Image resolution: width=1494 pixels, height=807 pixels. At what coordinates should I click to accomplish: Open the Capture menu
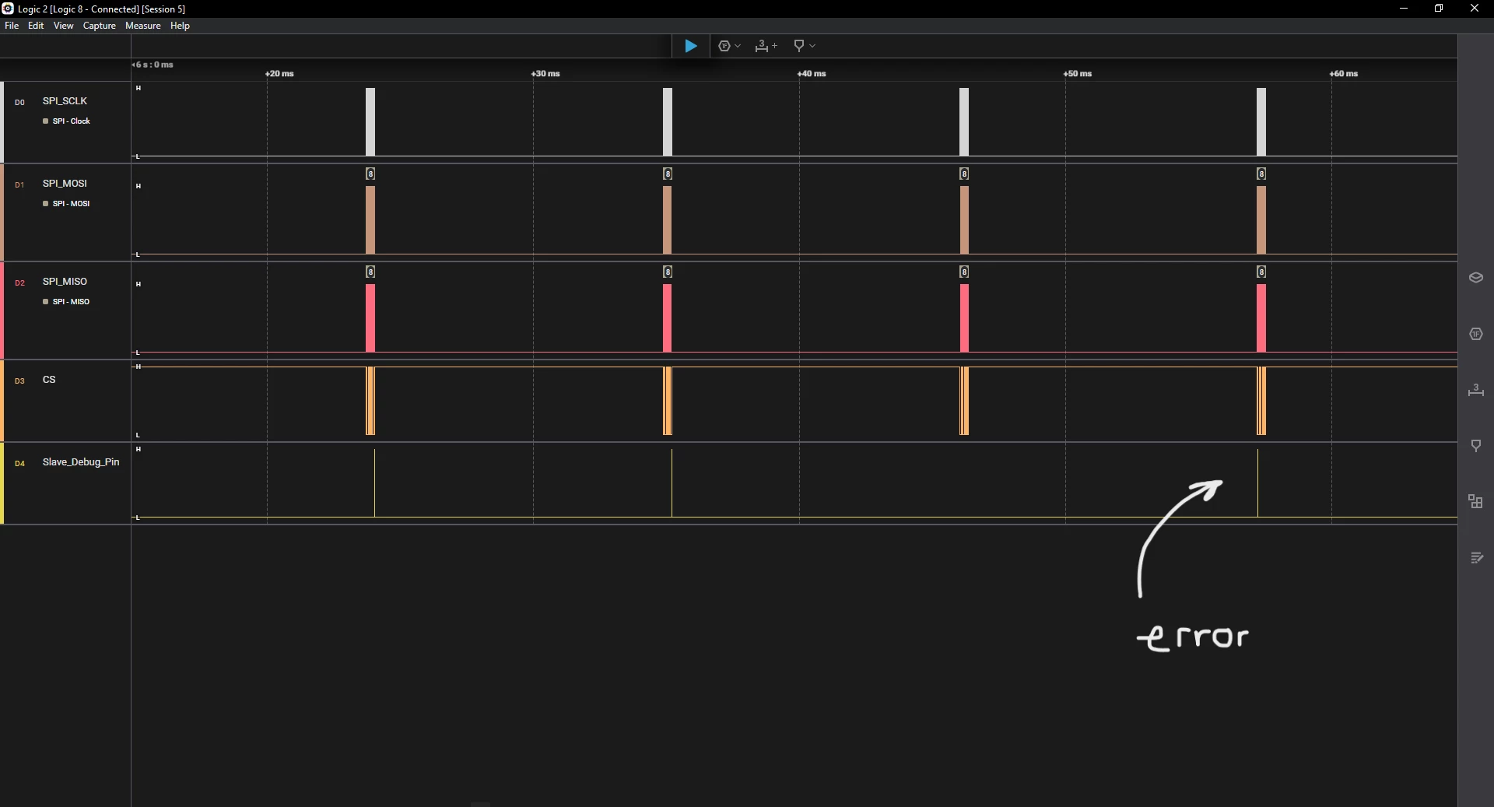pyautogui.click(x=100, y=26)
